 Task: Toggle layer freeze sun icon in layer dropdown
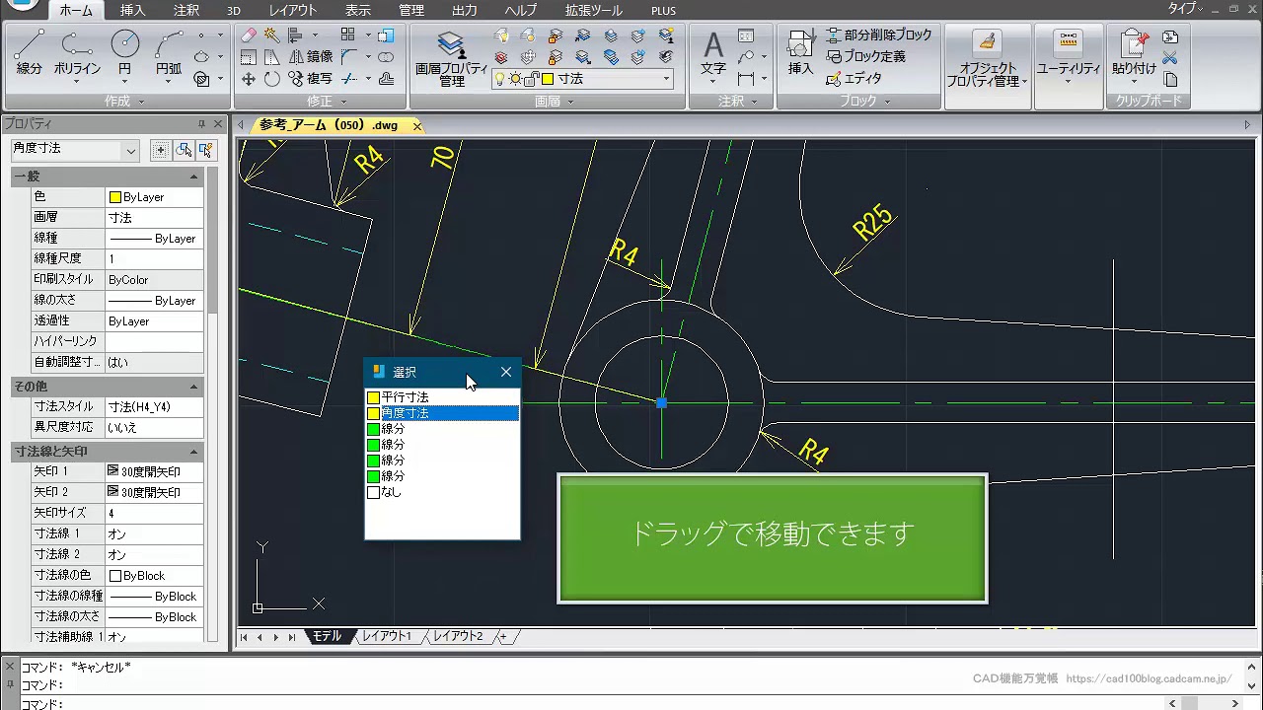point(516,79)
